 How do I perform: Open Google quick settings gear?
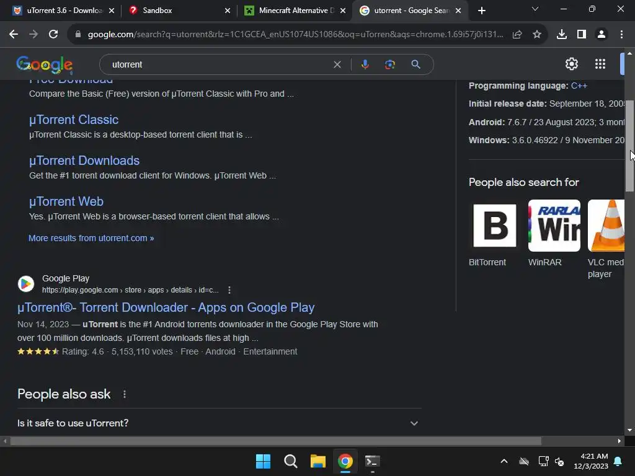(571, 64)
